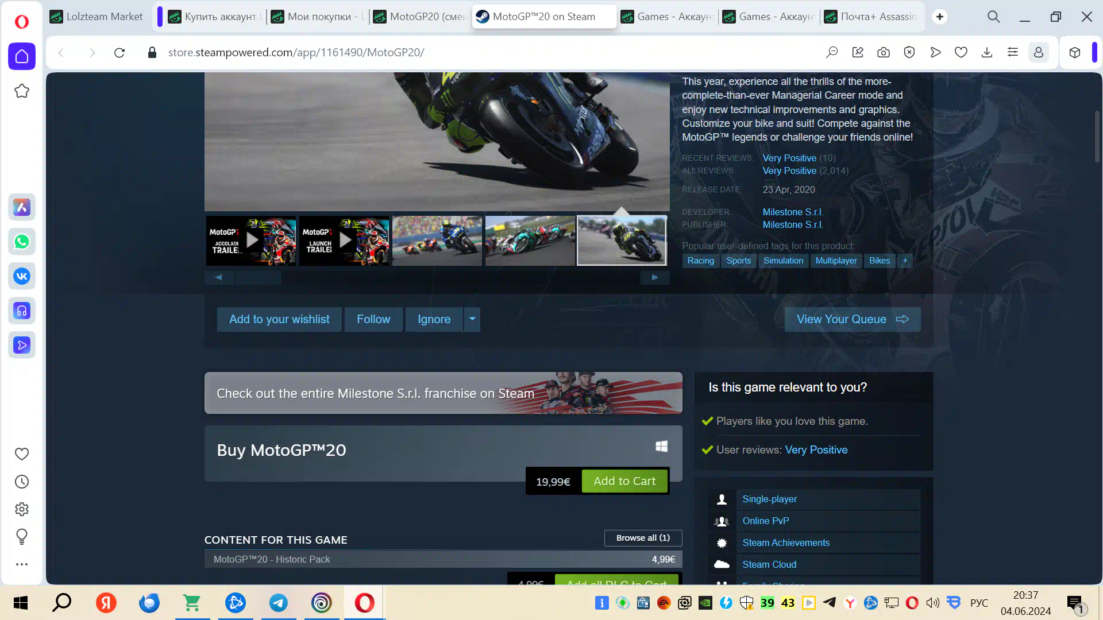1103x620 pixels.
Task: Open new tab plus button
Action: [940, 17]
